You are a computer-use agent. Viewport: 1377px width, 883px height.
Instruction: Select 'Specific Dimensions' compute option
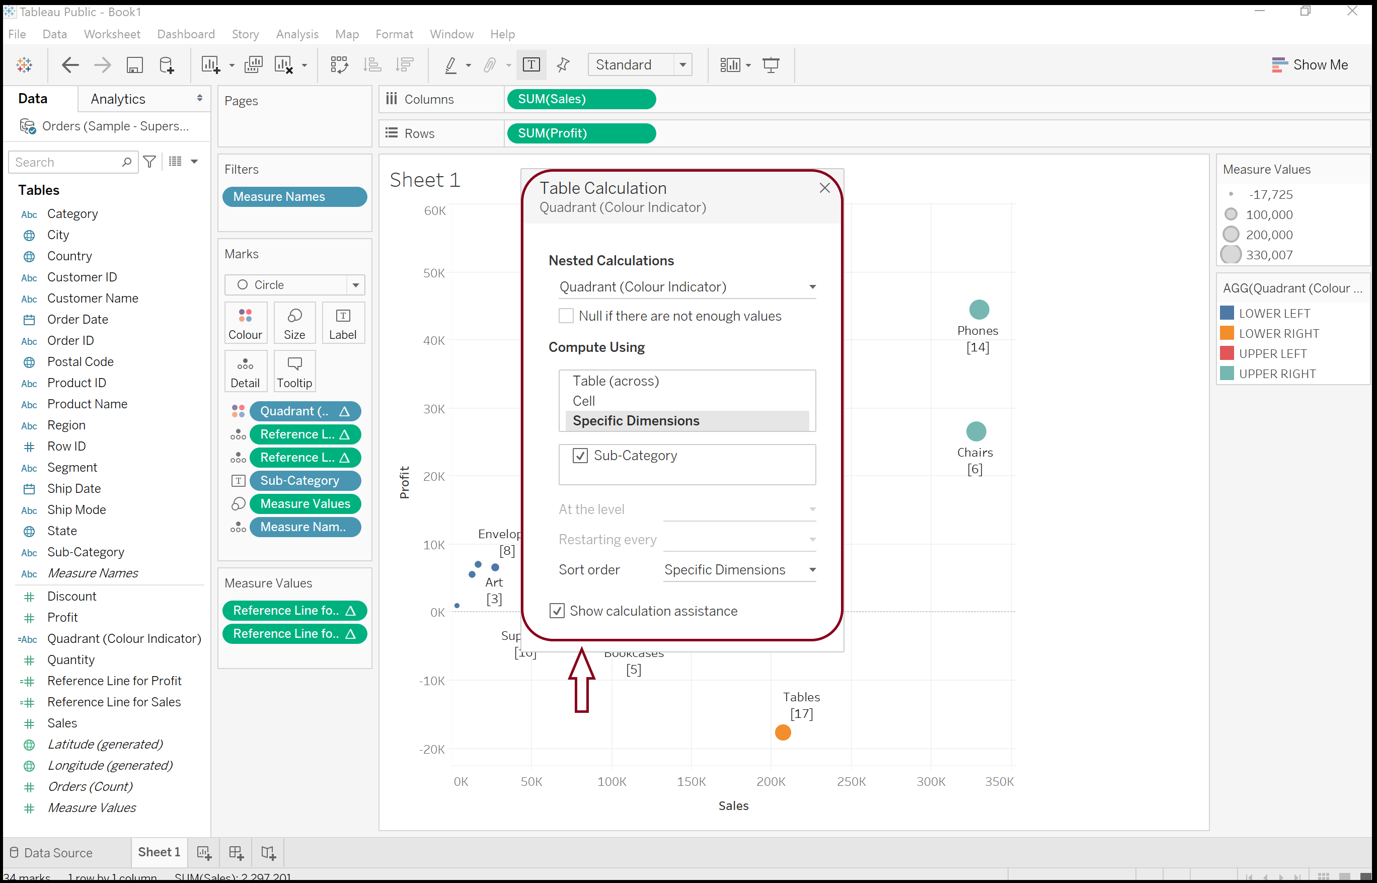point(687,421)
